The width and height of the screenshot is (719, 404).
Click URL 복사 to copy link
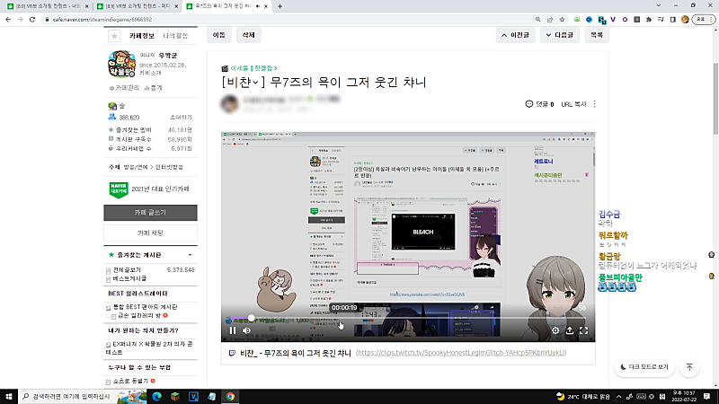[x=573, y=104]
